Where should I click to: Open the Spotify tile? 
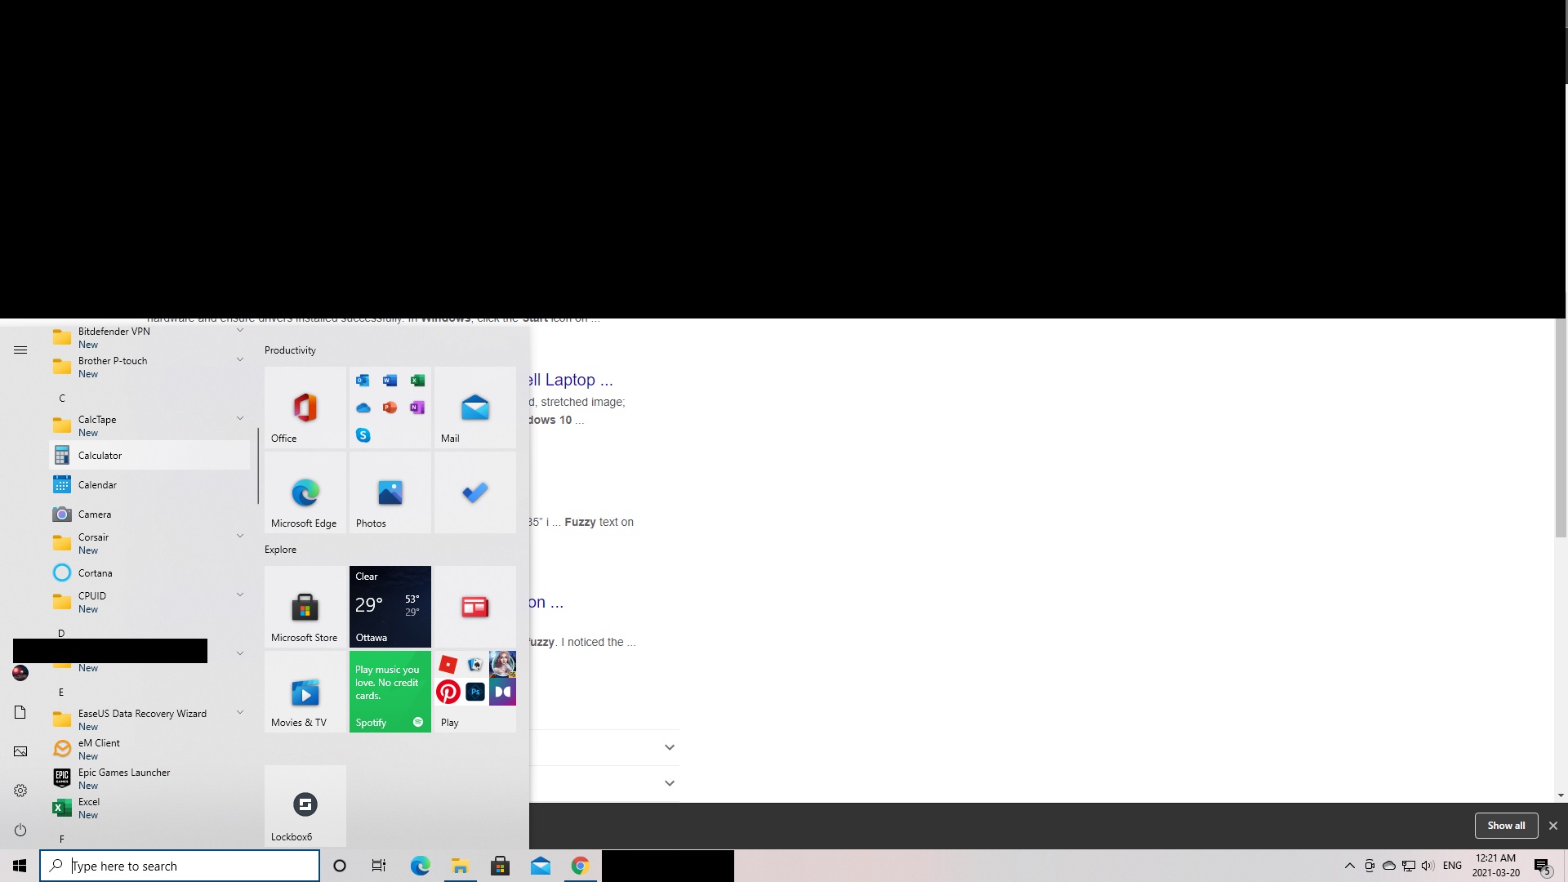point(390,691)
